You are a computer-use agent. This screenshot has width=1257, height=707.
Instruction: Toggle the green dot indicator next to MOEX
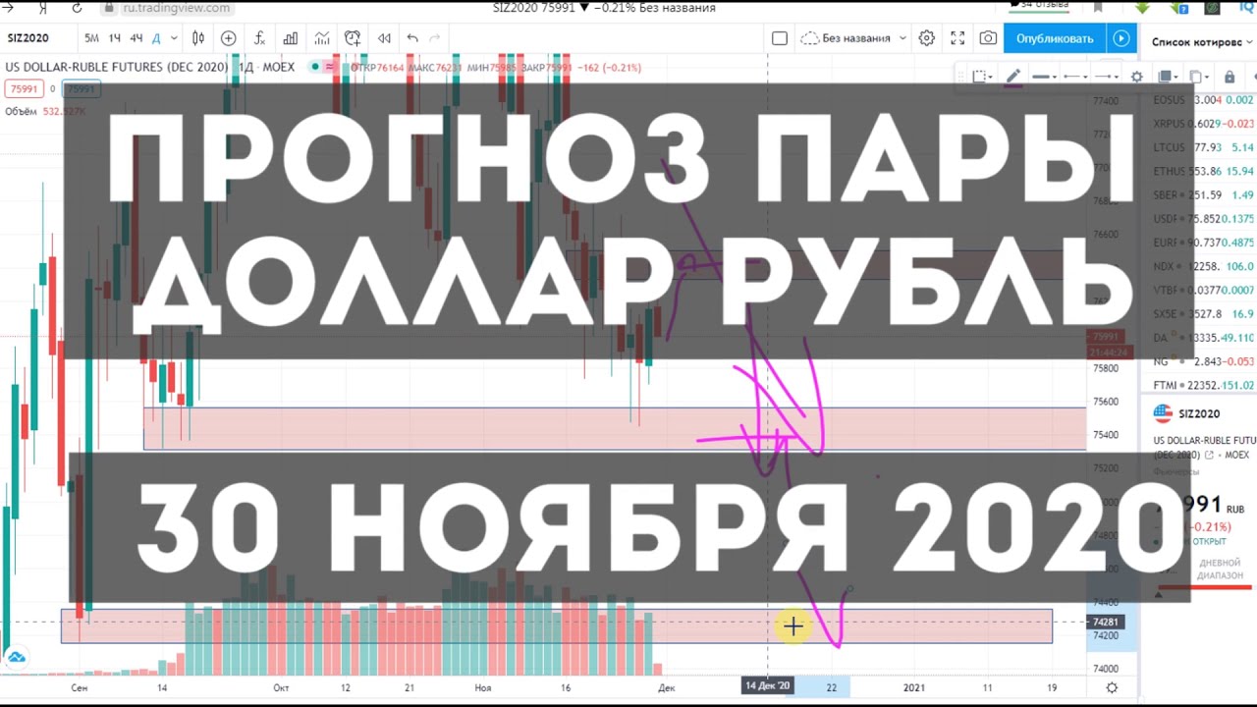tap(315, 67)
